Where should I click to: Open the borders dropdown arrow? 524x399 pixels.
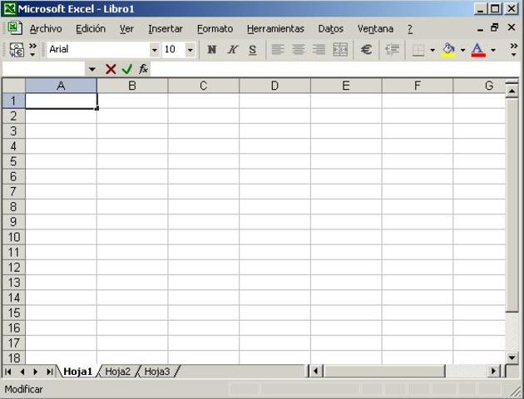coord(433,50)
